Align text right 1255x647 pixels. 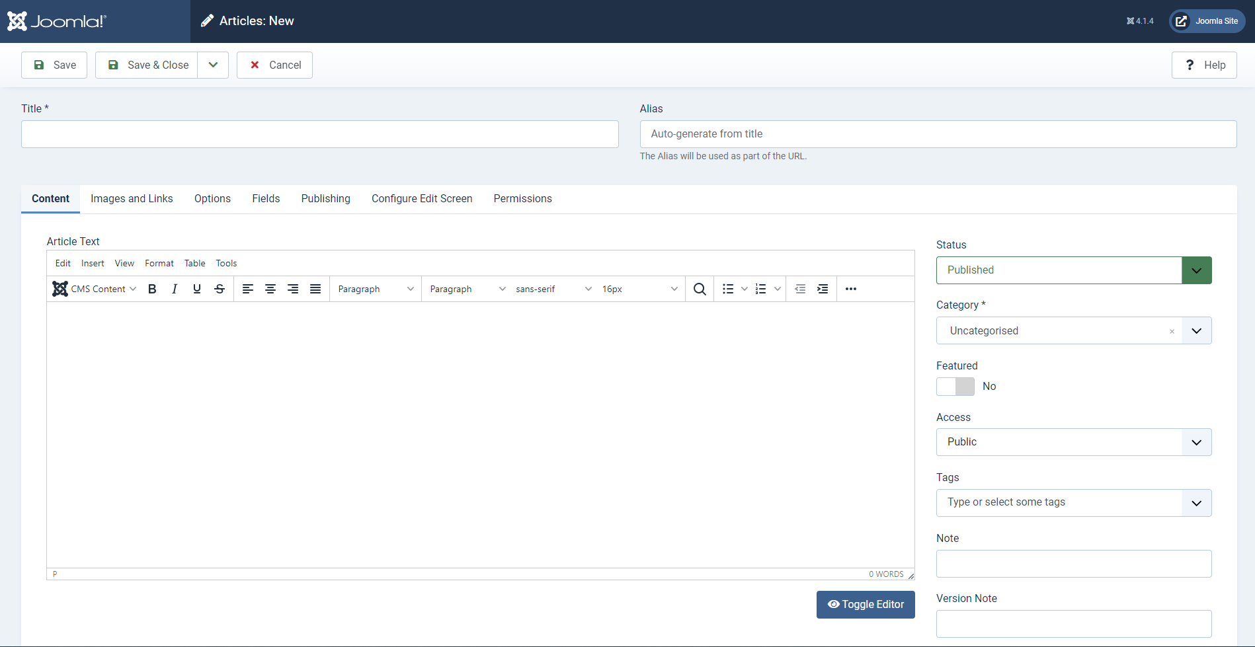click(293, 289)
